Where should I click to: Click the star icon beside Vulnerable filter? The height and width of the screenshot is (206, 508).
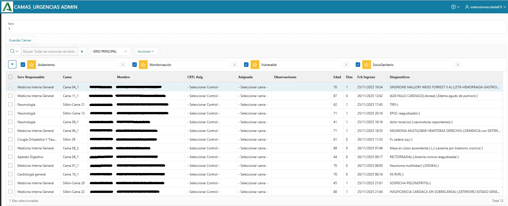[x=255, y=65]
